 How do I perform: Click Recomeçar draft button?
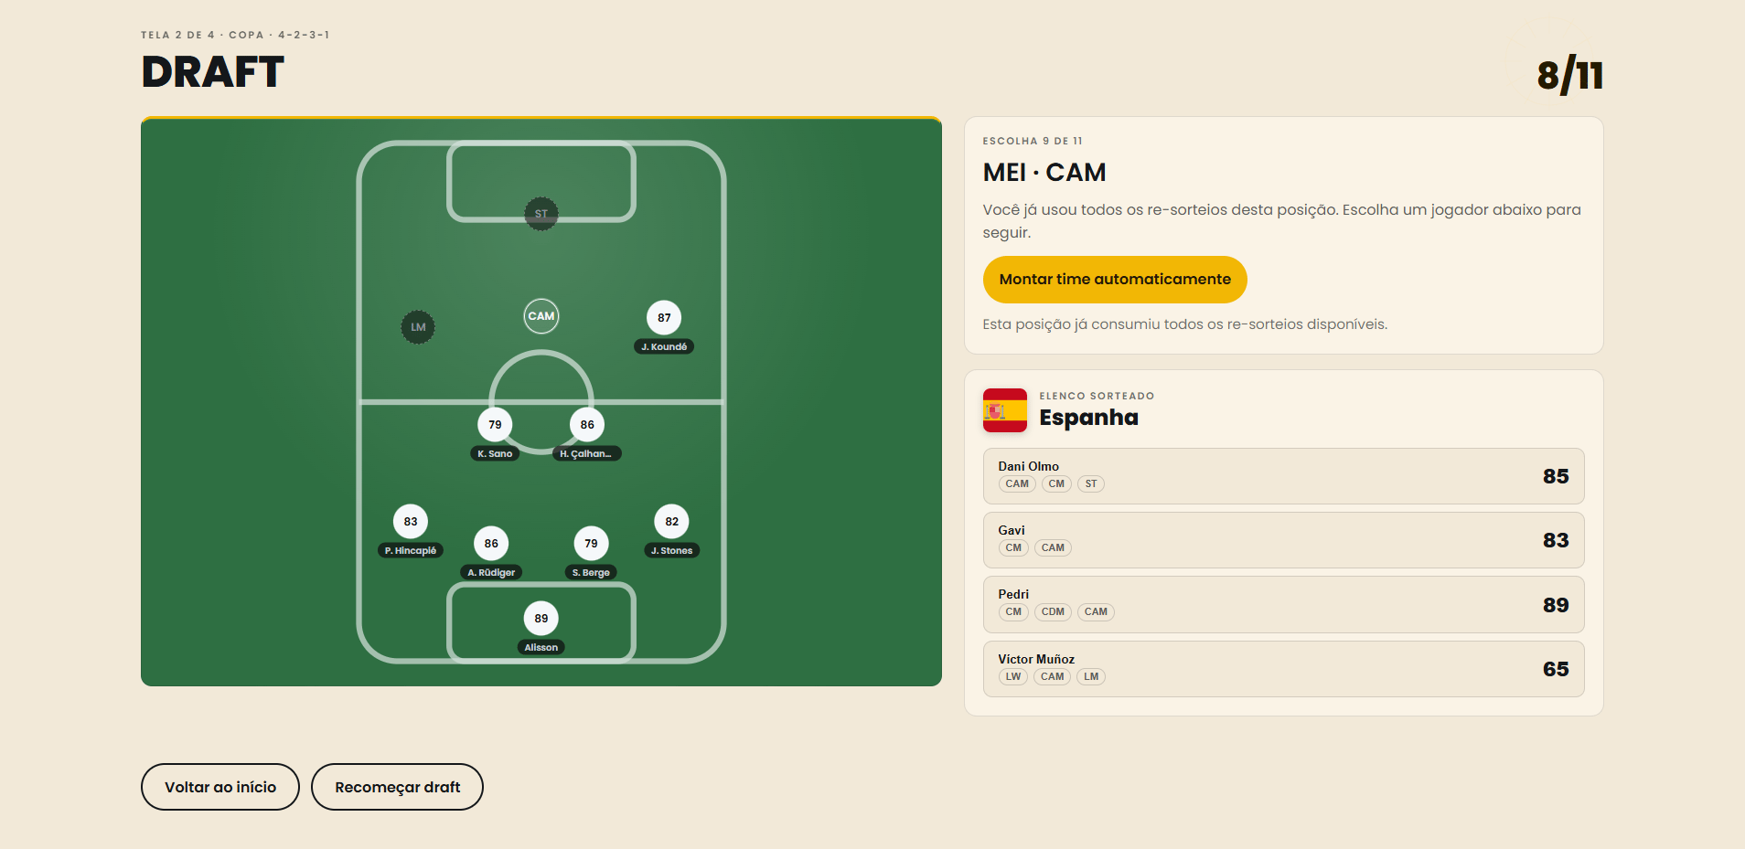[x=397, y=787]
